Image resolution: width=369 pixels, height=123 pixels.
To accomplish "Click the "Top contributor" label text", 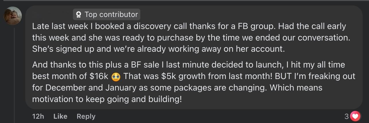I will 111,14.
